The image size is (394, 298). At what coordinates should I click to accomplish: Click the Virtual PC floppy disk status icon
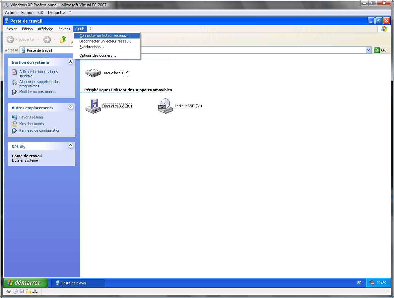(22, 291)
